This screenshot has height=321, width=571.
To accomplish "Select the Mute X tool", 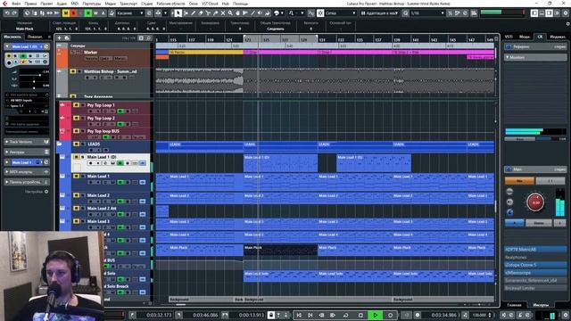I will click(223, 13).
